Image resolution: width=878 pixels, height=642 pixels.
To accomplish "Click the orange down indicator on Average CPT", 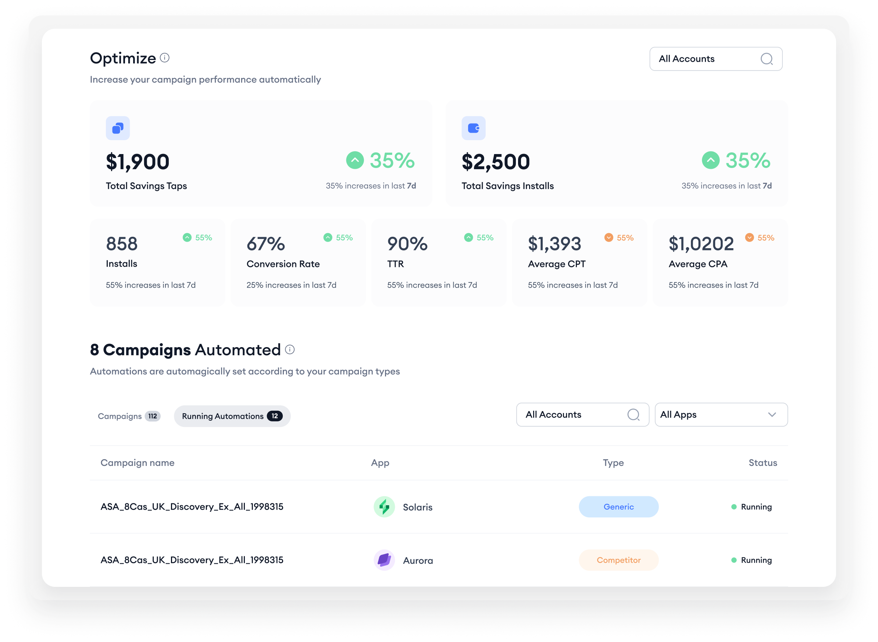I will pyautogui.click(x=609, y=238).
